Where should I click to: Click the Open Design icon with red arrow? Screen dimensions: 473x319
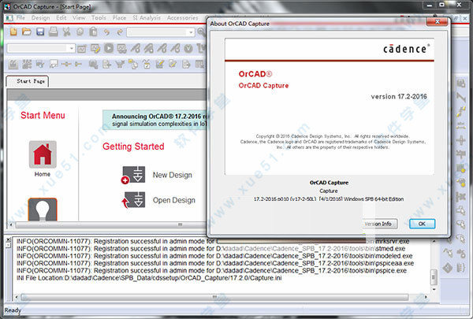(133, 200)
